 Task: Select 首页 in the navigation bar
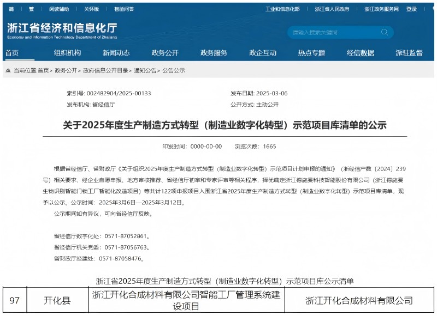[x=12, y=53]
